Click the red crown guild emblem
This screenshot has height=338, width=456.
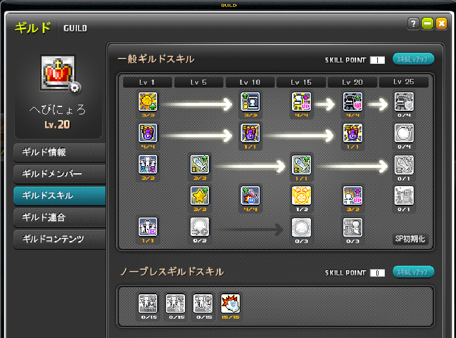(x=58, y=73)
